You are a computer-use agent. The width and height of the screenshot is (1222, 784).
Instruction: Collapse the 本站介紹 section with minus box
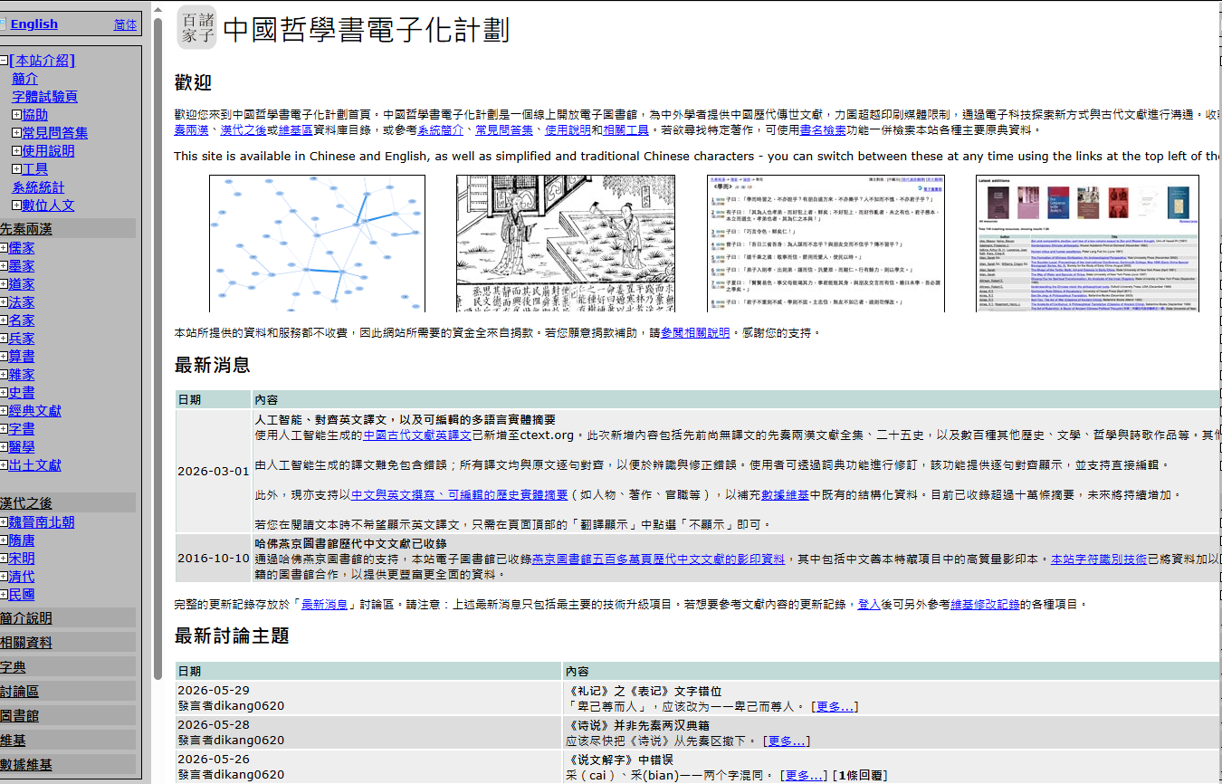[5, 61]
